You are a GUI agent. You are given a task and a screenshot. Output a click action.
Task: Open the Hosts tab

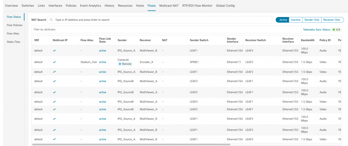(140, 5)
